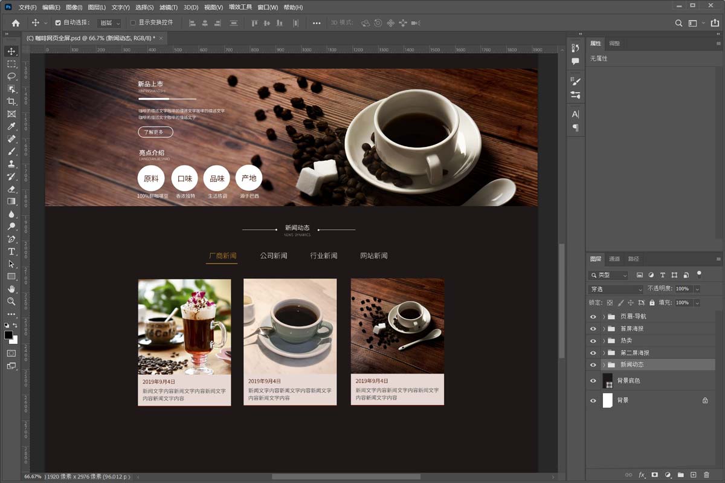Open the layer filter 类型 dropdown
Screen dimensions: 725x483
tap(609, 275)
